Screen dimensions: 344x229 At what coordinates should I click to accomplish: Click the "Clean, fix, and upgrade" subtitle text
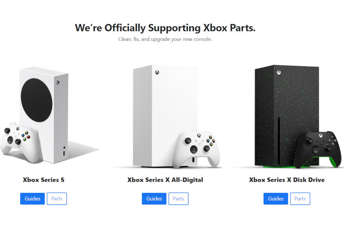(165, 39)
